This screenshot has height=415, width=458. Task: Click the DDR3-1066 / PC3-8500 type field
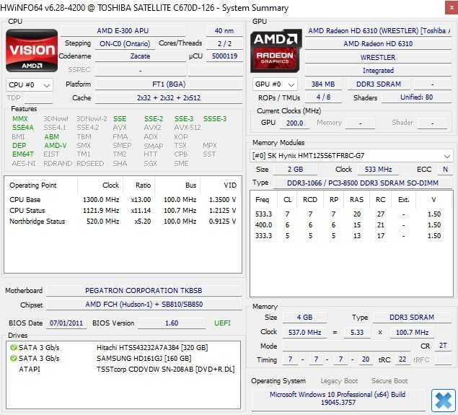coord(363,183)
